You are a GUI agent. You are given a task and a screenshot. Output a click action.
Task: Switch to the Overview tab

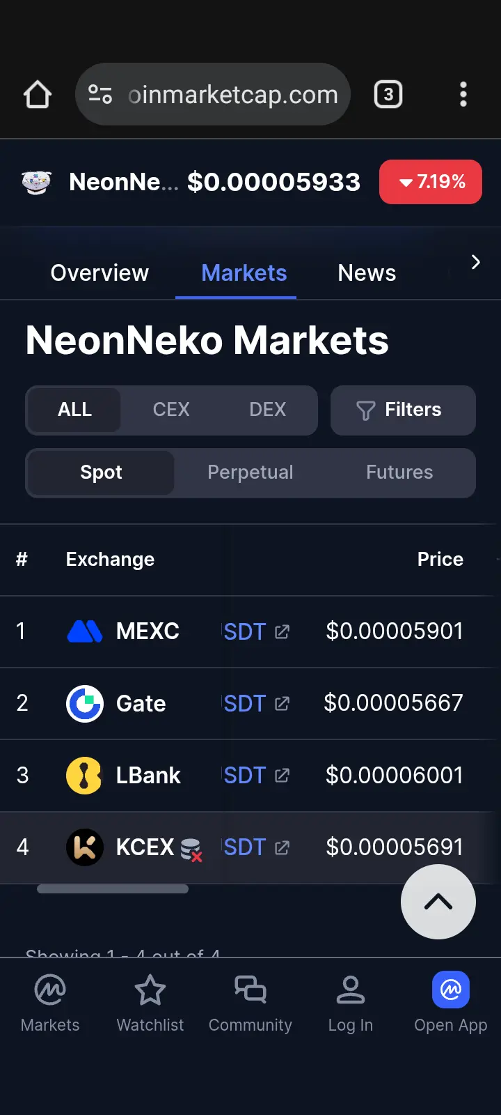[x=100, y=273]
